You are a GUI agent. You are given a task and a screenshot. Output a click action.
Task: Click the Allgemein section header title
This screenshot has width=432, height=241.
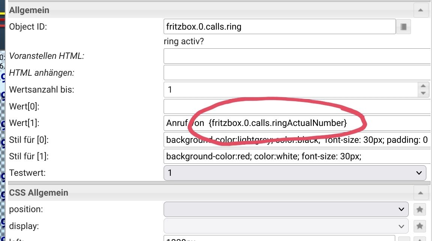click(x=29, y=10)
